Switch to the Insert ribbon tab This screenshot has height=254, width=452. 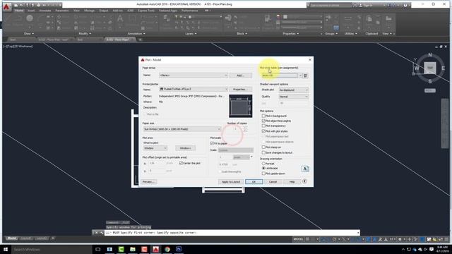click(x=31, y=11)
